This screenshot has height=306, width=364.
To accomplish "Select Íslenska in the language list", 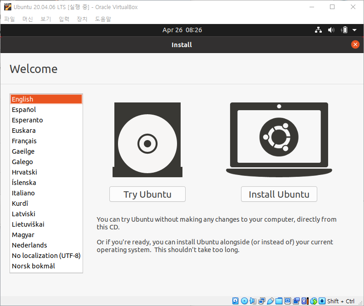I will pos(46,183).
